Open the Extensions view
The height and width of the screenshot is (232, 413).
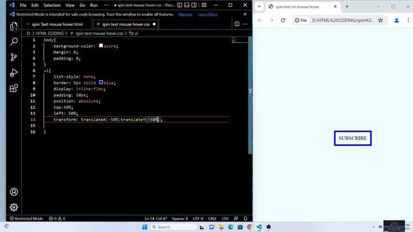tap(14, 88)
